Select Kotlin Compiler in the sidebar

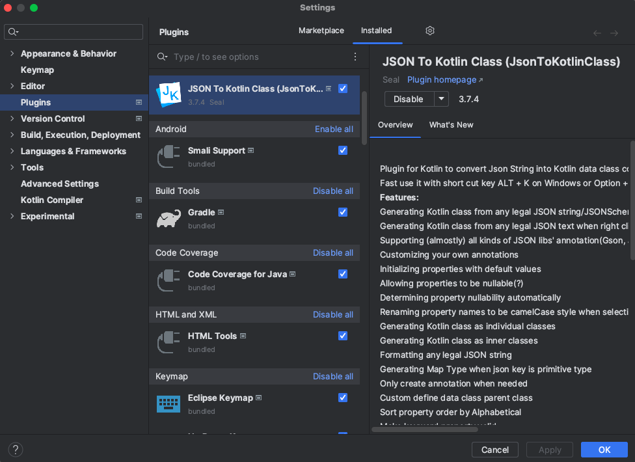click(x=52, y=200)
